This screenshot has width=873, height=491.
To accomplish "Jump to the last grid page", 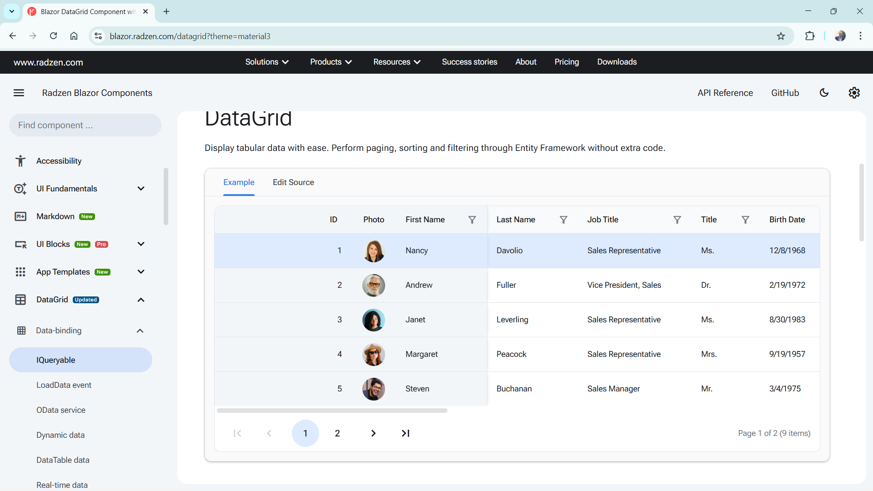I will [x=406, y=433].
